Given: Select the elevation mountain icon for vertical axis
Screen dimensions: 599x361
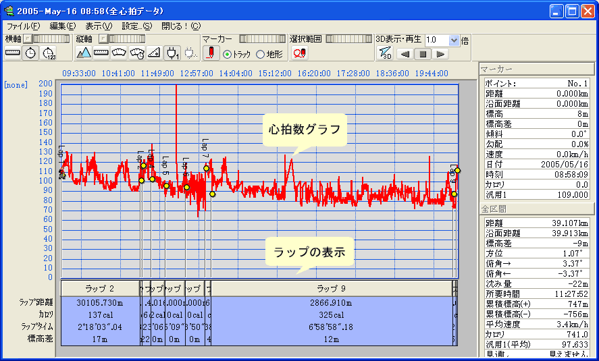Looking at the screenshot, I should (83, 53).
